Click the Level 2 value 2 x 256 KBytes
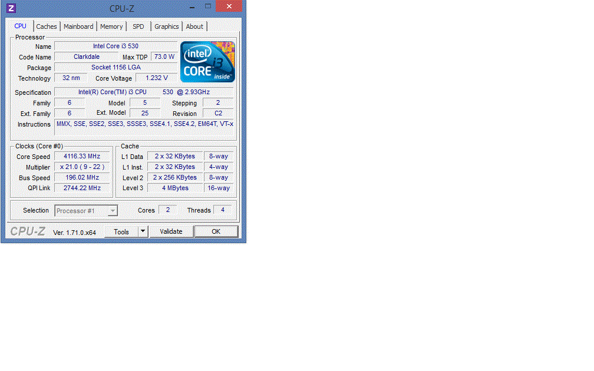Image resolution: width=594 pixels, height=371 pixels. pyautogui.click(x=175, y=178)
